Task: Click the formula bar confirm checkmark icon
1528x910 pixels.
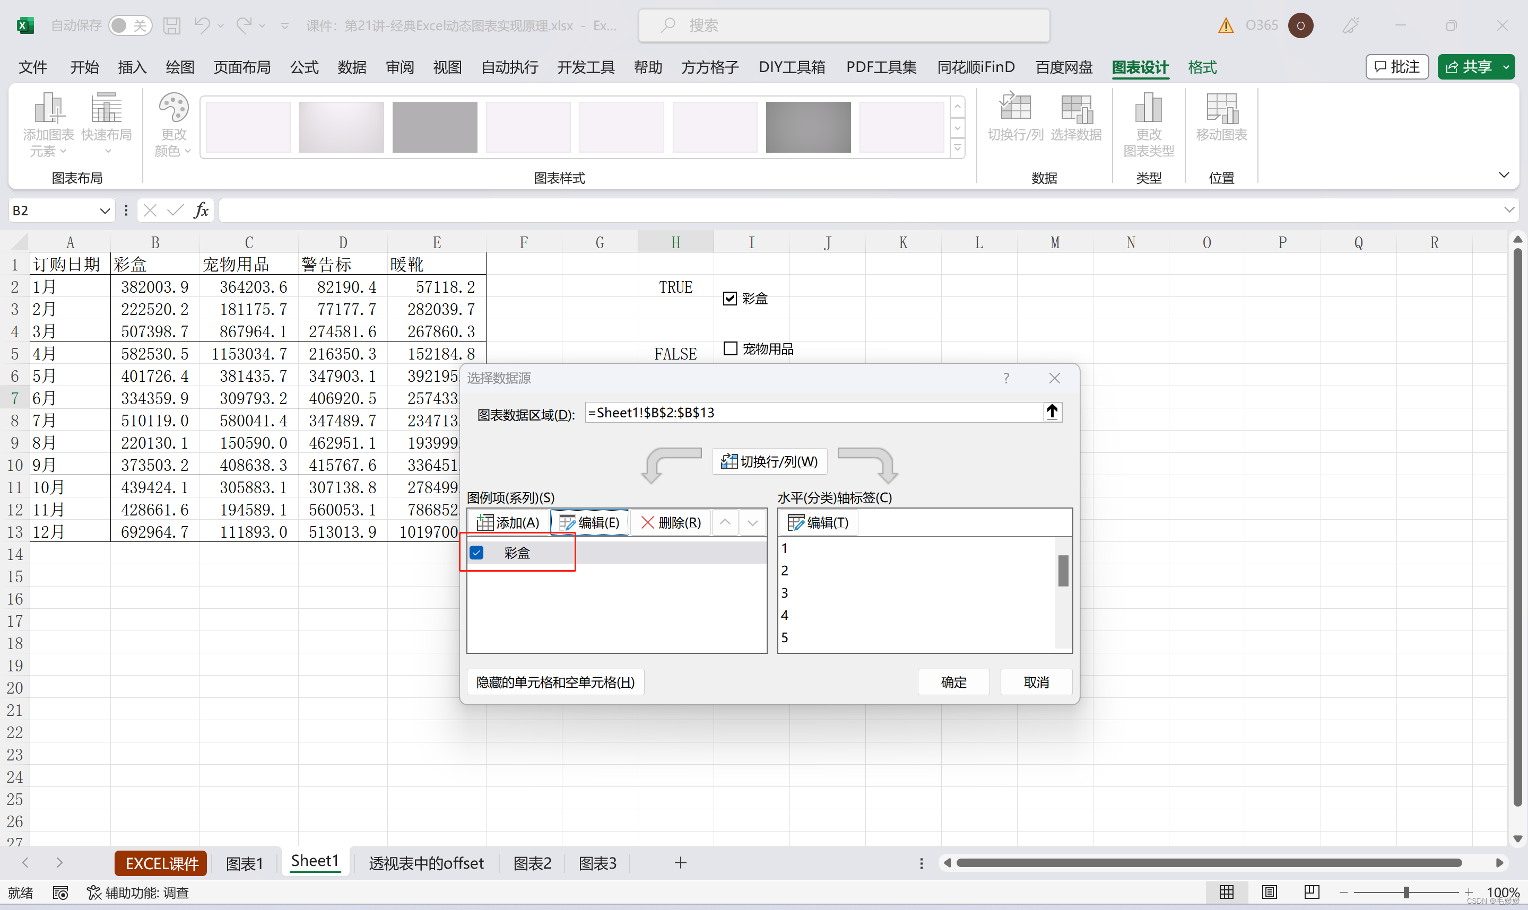Action: (176, 211)
